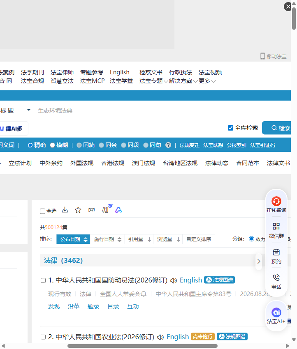Select the 精确 radio option

(30, 145)
